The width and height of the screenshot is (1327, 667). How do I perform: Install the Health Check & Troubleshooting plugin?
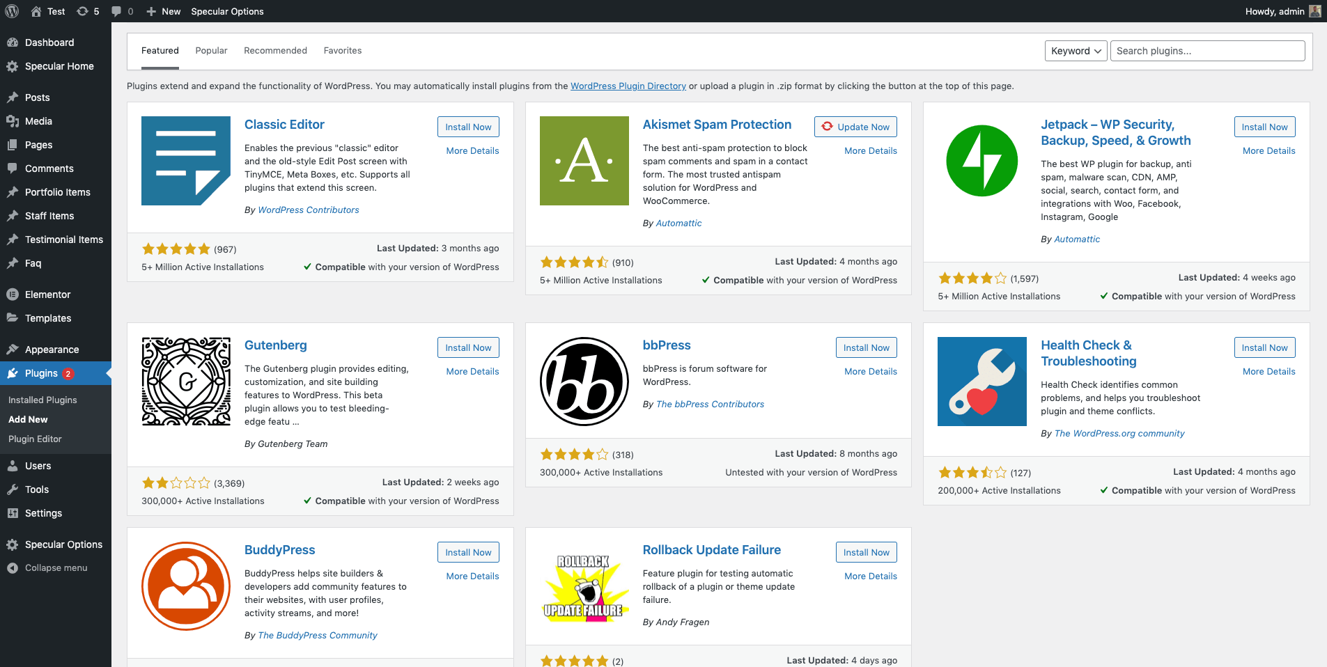click(1264, 347)
